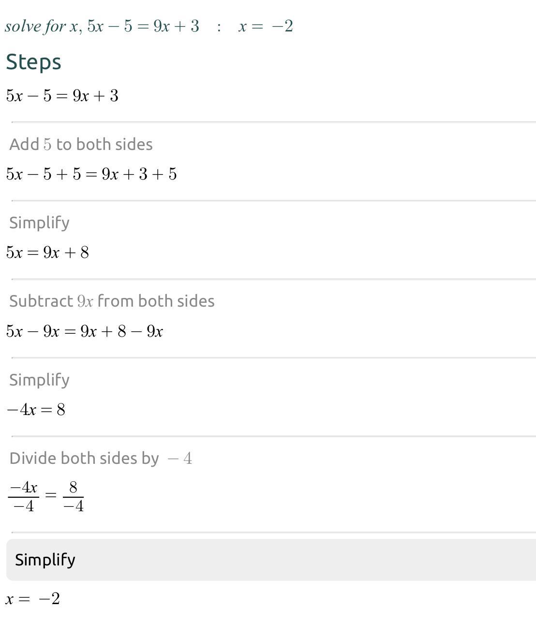Click the equation −4x = 8
The width and height of the screenshot is (536, 622).
(36, 410)
